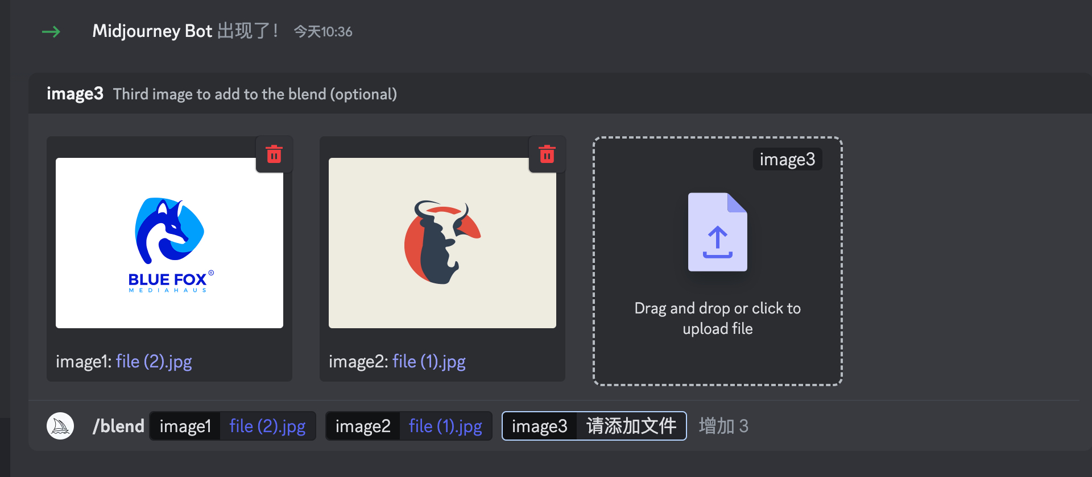This screenshot has height=477, width=1092.
Task: Click the image3 drag and drop upload area
Action: pos(718,261)
